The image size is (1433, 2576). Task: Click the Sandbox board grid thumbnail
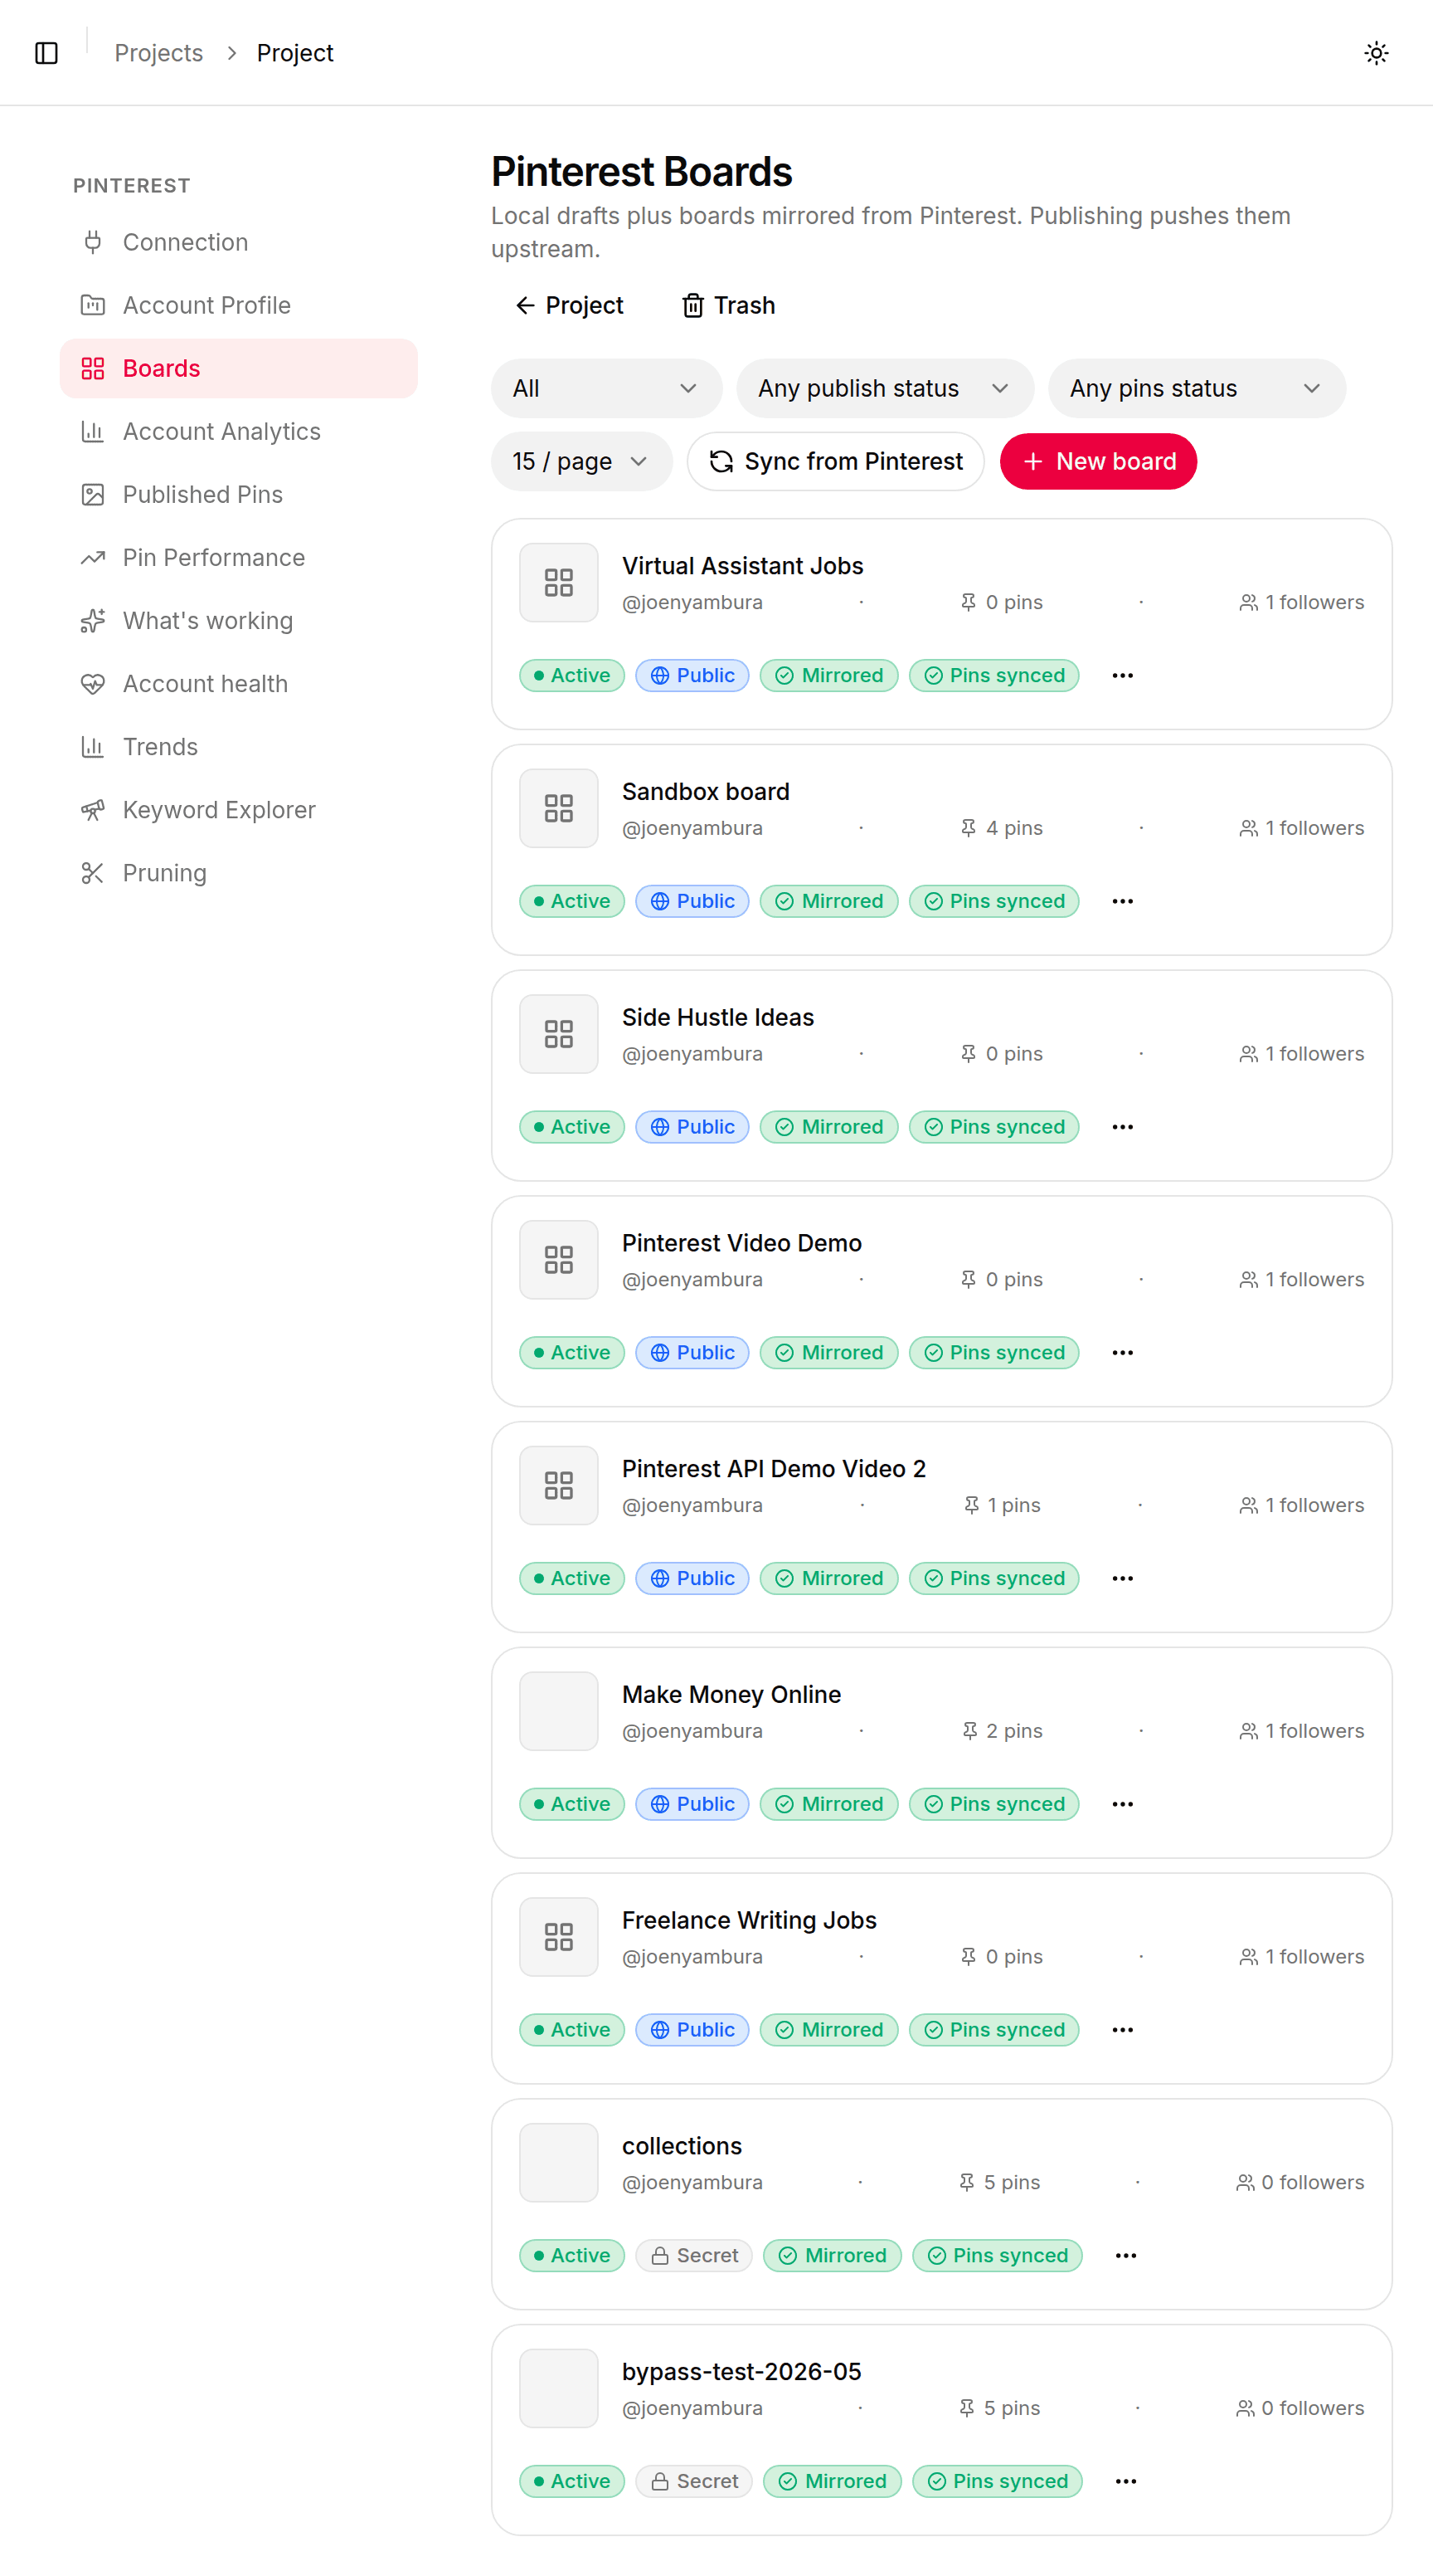click(559, 808)
